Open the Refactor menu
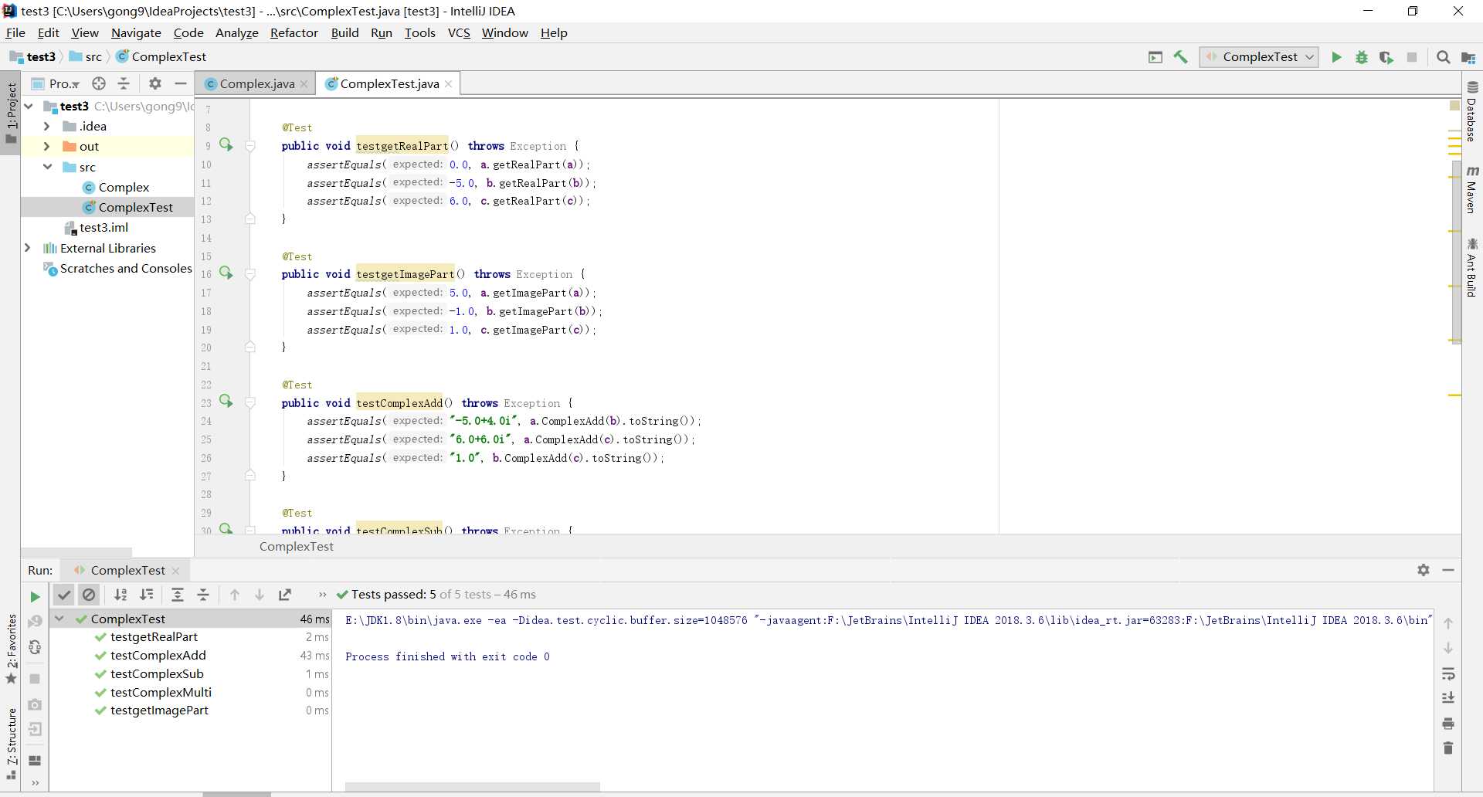Viewport: 1483px width, 797px height. point(294,32)
